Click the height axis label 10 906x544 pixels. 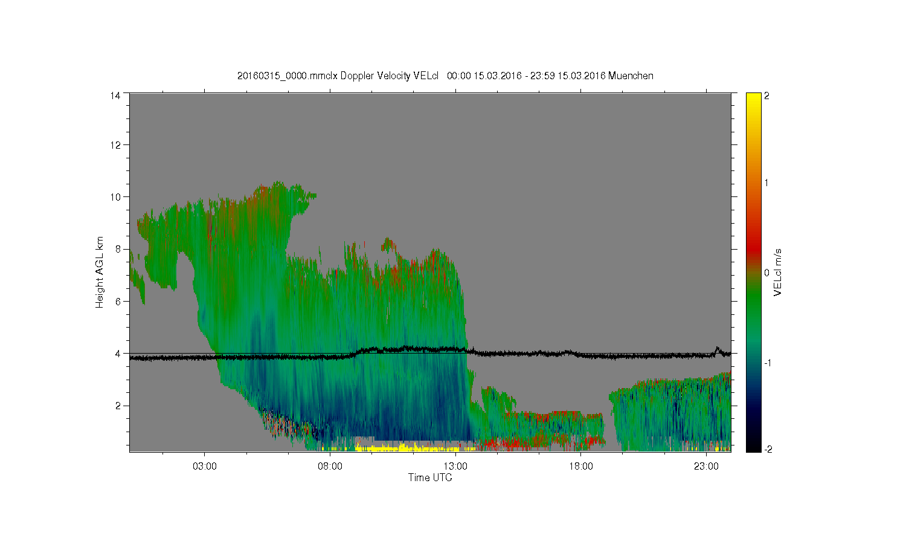(x=115, y=197)
